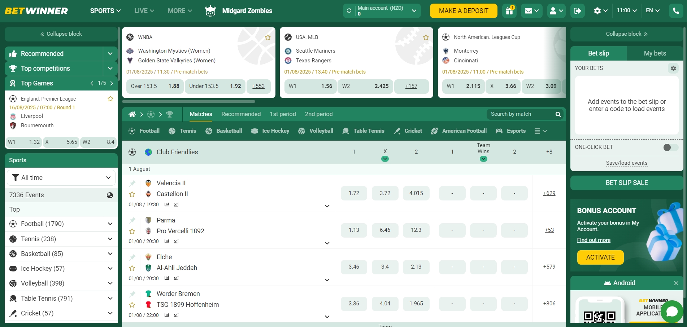Open the gift bonuses icon
687x327 pixels.
click(509, 11)
